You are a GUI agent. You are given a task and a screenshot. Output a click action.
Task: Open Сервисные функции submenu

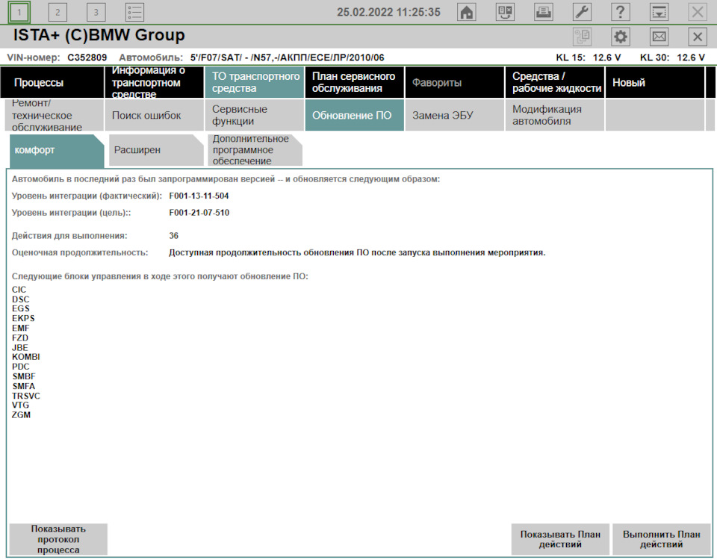pyautogui.click(x=254, y=115)
